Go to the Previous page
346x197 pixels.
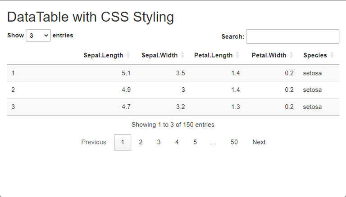tap(94, 142)
